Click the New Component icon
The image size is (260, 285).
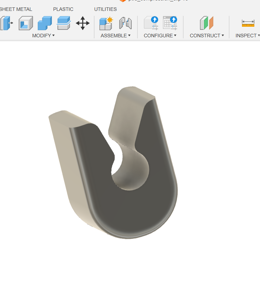click(x=106, y=23)
